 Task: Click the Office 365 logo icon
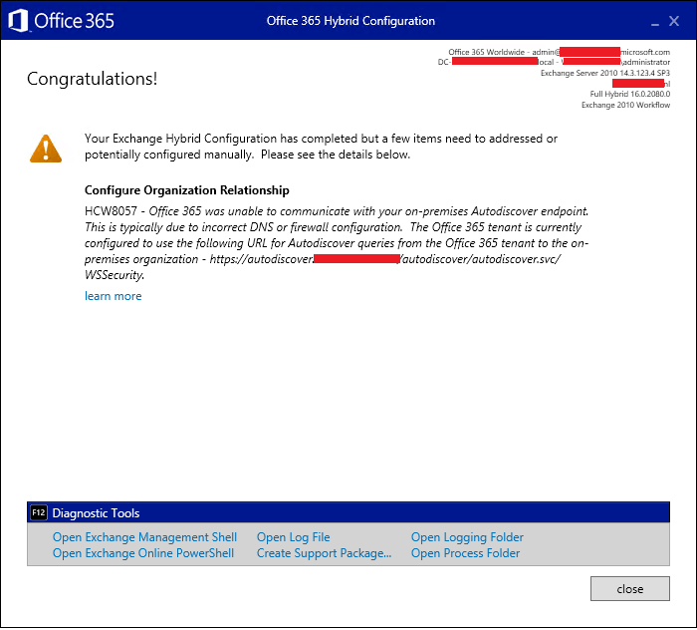click(18, 21)
